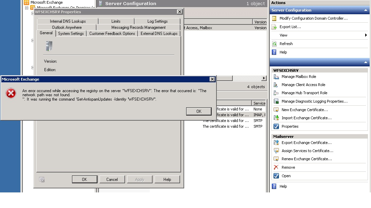Click the red error icon in dialog

click(11, 93)
